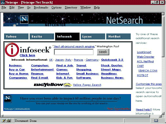Screen dimensions: 166x124
Task: Open the Options menu
Action: tap(57, 8)
